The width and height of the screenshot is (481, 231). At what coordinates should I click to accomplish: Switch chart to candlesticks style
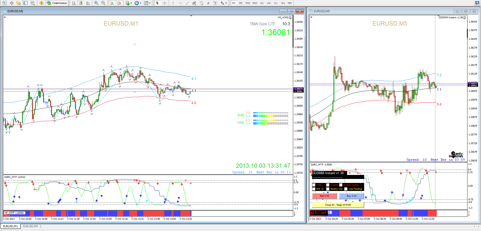coord(81,3)
